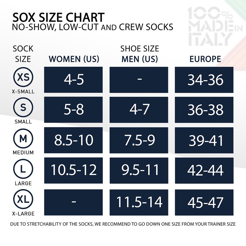Select the Women 8.5-10 cell
This screenshot has width=246, height=246.
[x=73, y=140]
